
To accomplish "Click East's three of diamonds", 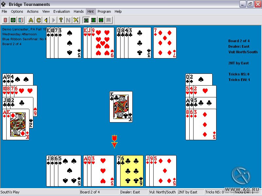I will click(x=205, y=124).
